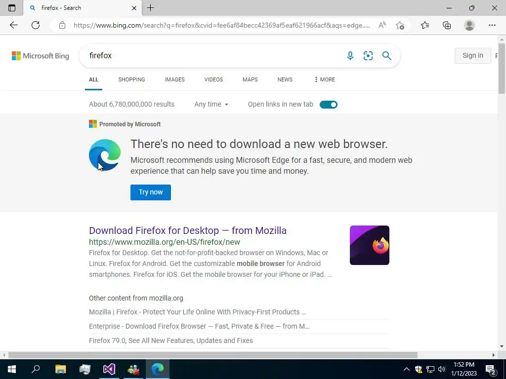Open Collections icon

coord(447,25)
